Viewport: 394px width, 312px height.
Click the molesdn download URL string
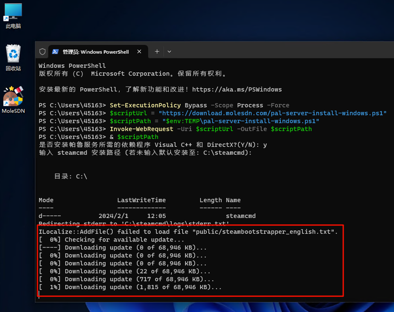(273, 113)
